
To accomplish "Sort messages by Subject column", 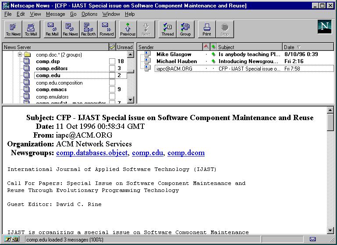I will [249, 47].
